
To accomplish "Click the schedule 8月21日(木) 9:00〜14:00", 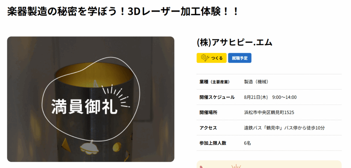I will (x=270, y=97).
